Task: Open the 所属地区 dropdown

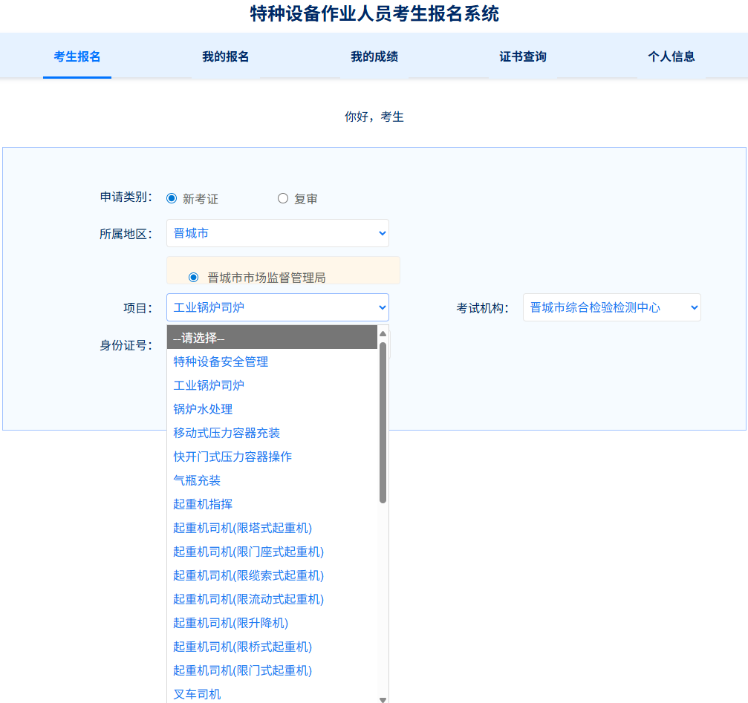Action: coord(277,233)
